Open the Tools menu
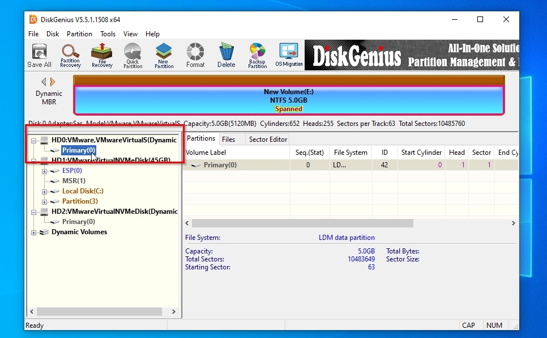 pos(108,34)
